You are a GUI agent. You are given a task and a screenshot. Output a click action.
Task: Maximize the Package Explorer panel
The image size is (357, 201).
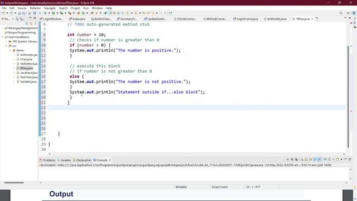pyautogui.click(x=35, y=18)
